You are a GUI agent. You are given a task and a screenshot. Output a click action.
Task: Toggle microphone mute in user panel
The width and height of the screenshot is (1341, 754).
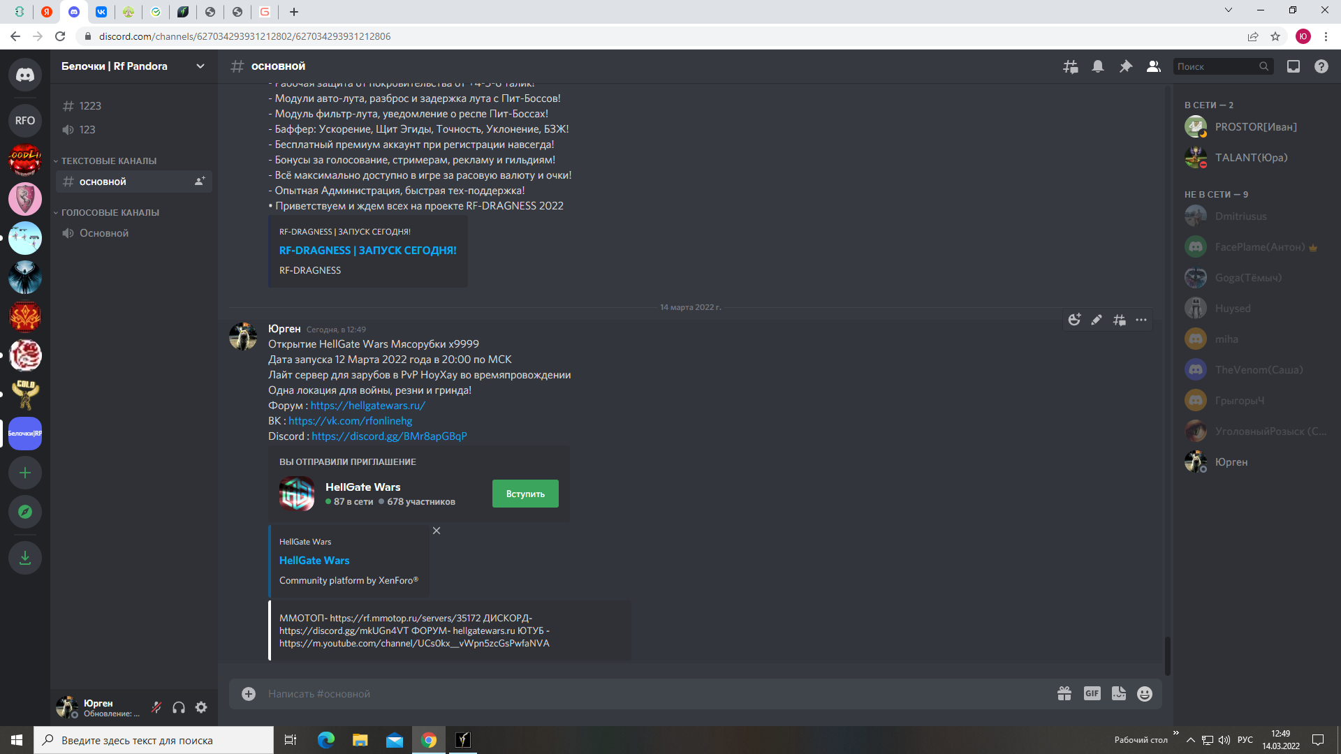pos(156,707)
